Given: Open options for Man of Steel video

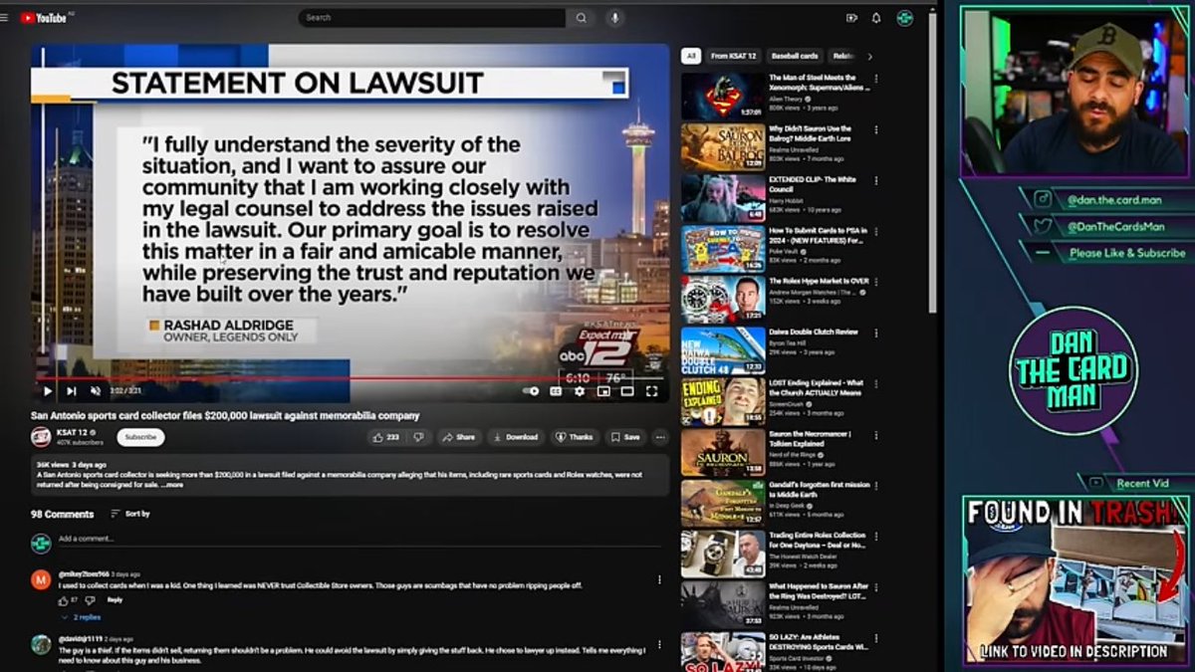Looking at the screenshot, I should click(876, 79).
